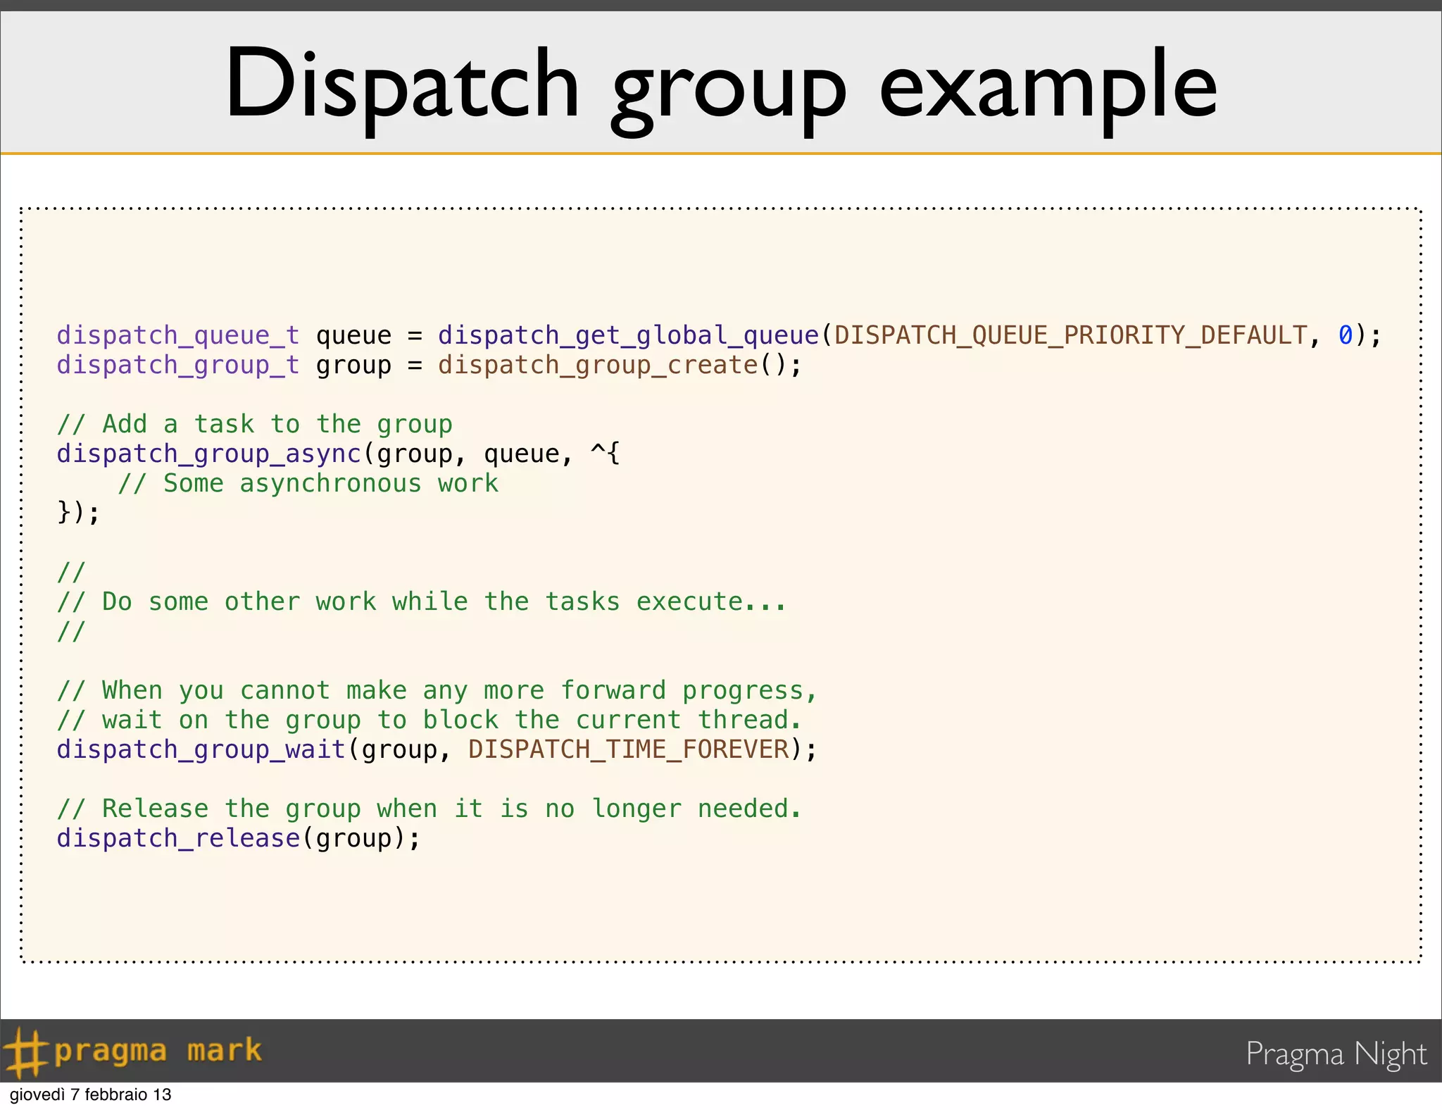Click 'dispatch_group_wait' function name

201,749
